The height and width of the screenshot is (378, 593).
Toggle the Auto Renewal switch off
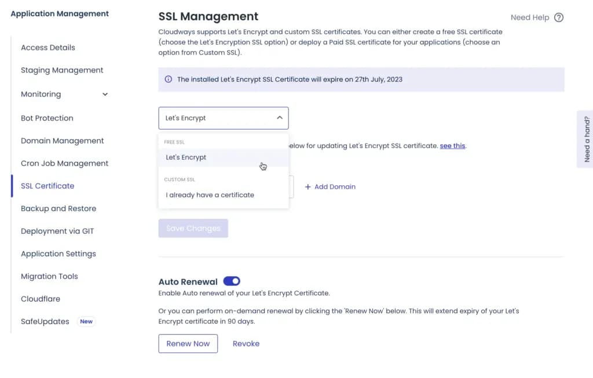click(232, 281)
